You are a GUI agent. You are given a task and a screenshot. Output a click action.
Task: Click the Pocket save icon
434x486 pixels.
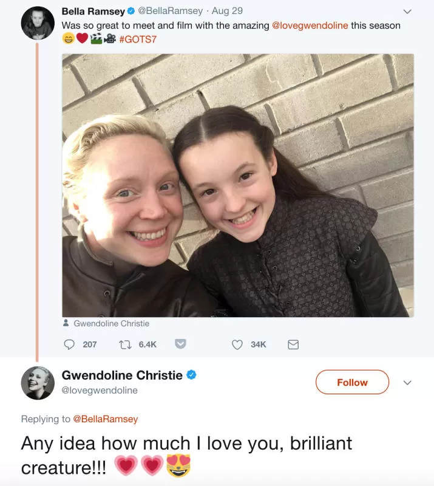tap(180, 344)
